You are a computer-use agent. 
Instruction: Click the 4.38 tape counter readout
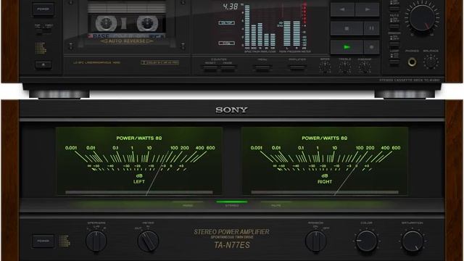231,7
